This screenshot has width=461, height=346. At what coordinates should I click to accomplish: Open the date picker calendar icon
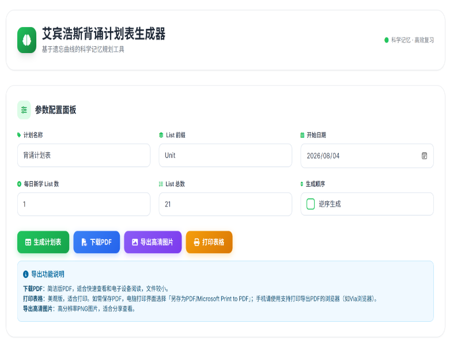[x=424, y=156]
